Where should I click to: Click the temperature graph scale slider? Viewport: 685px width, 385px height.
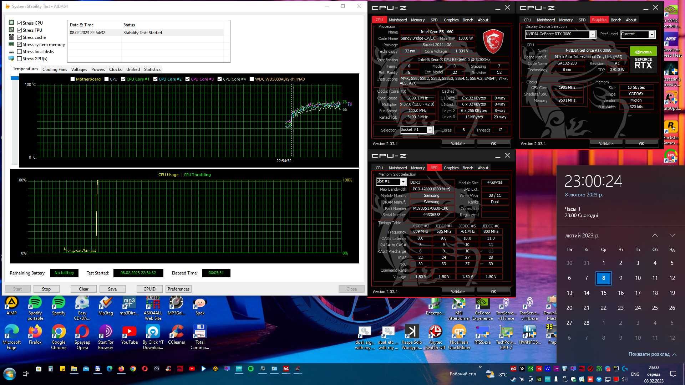click(x=15, y=78)
